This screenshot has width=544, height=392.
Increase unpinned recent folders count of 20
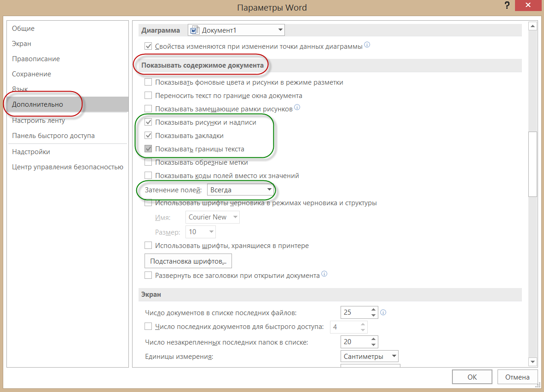point(373,339)
